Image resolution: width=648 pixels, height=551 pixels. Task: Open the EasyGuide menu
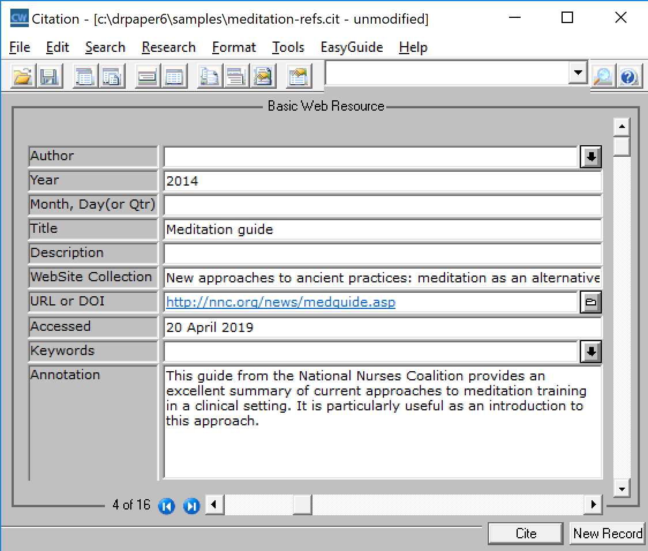(x=352, y=47)
